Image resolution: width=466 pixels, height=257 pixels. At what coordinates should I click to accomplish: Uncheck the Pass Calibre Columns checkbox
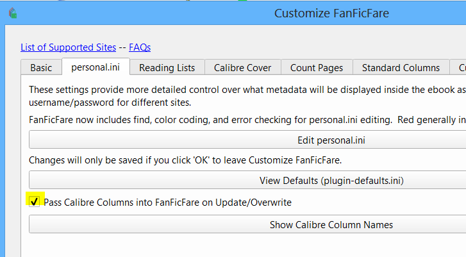click(34, 202)
